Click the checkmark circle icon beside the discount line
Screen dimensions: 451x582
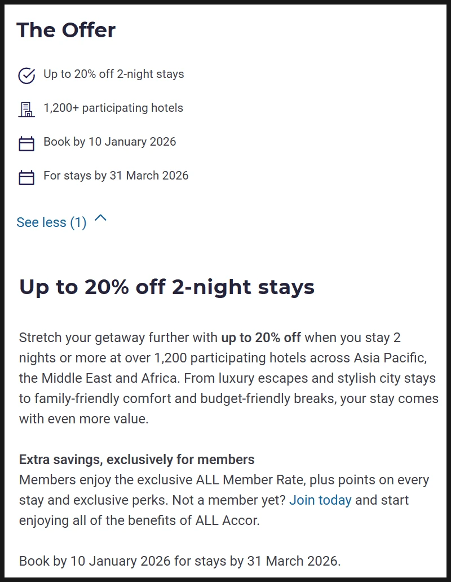pos(26,75)
